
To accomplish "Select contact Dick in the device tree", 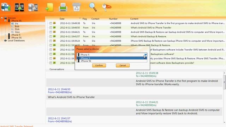I will pyautogui.click(x=17, y=29).
